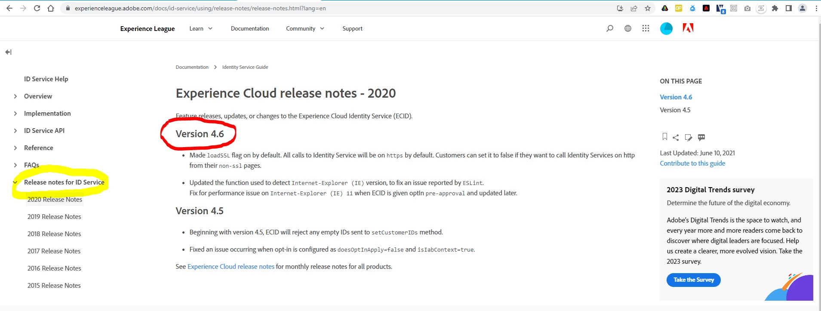Open the Extensions puzzle piece menu

click(775, 8)
